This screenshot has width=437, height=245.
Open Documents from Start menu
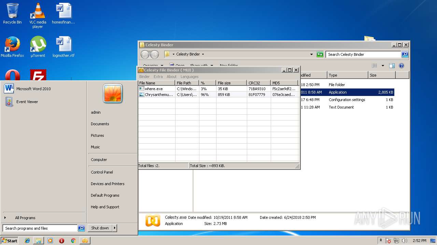100,124
